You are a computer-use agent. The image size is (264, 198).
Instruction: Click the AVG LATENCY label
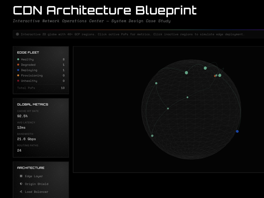click(26, 122)
